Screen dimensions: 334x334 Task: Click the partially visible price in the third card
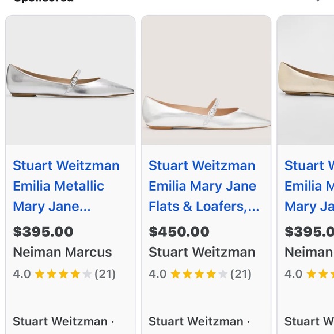[x=309, y=231]
